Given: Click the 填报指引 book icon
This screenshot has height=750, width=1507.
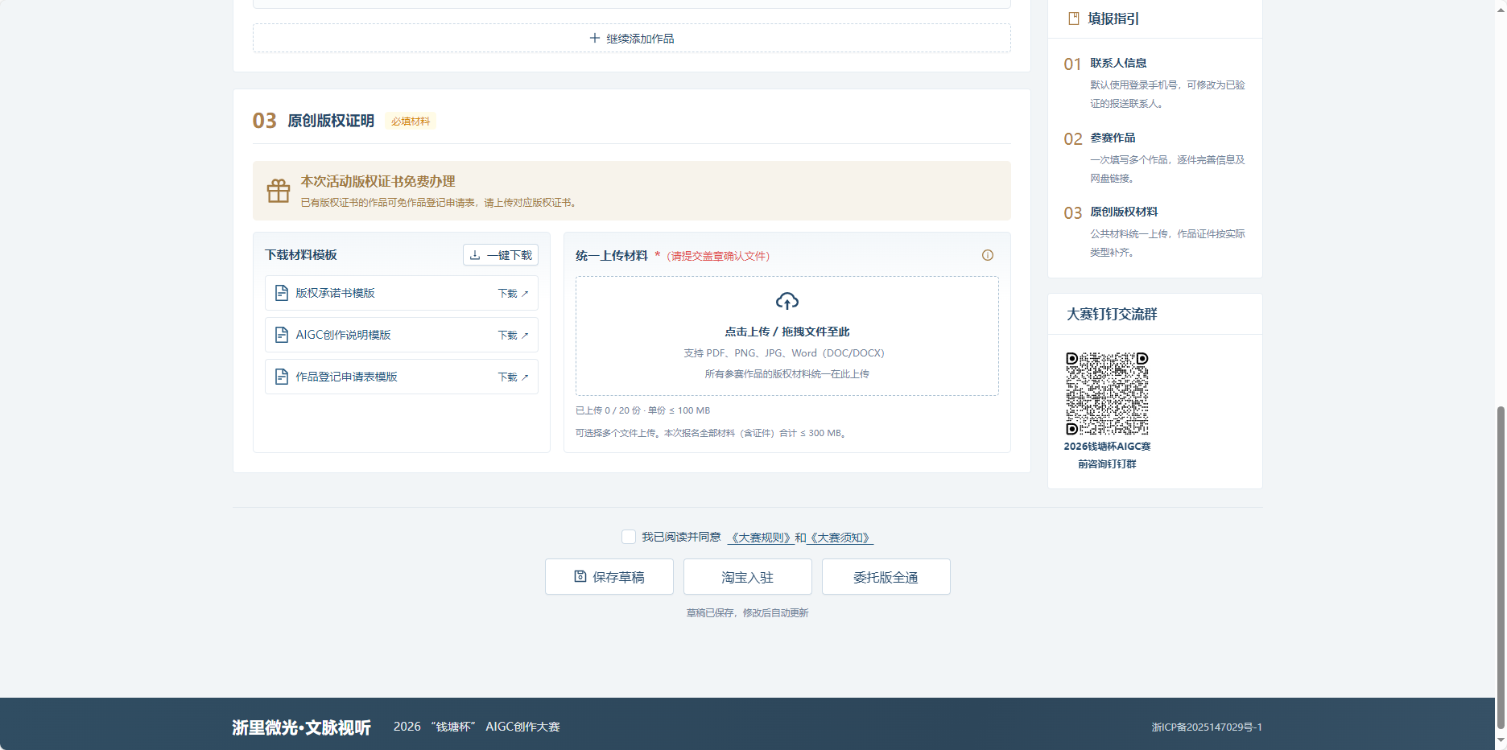Looking at the screenshot, I should coord(1073,19).
